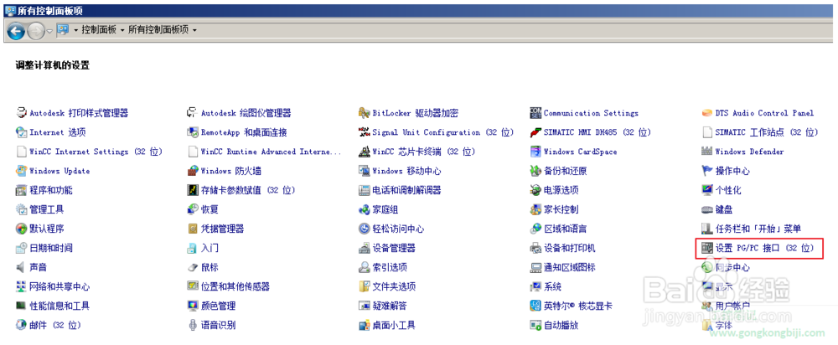Open the 设置 PG/PC 接口 icon
The width and height of the screenshot is (838, 345).
coord(707,248)
